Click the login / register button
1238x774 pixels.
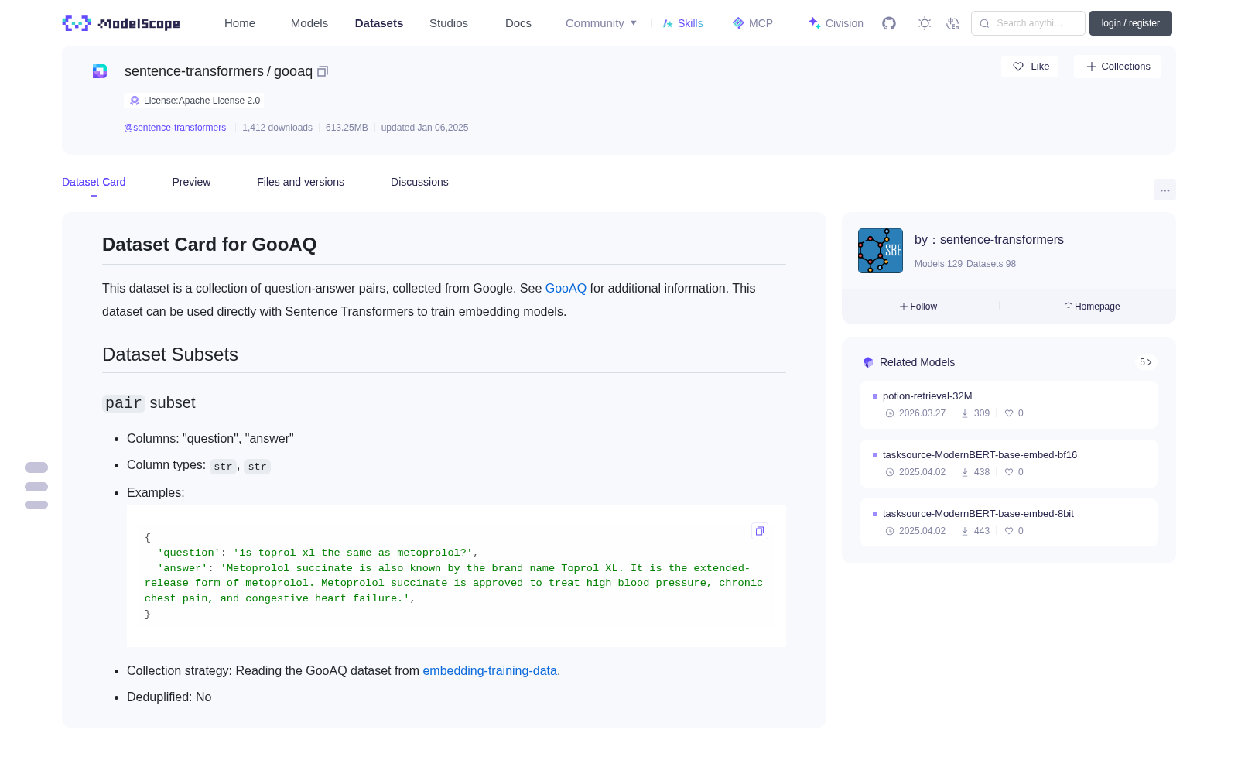[1130, 23]
